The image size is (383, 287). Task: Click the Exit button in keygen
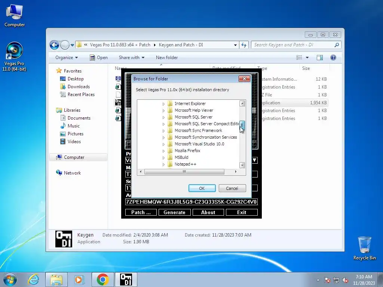click(242, 212)
